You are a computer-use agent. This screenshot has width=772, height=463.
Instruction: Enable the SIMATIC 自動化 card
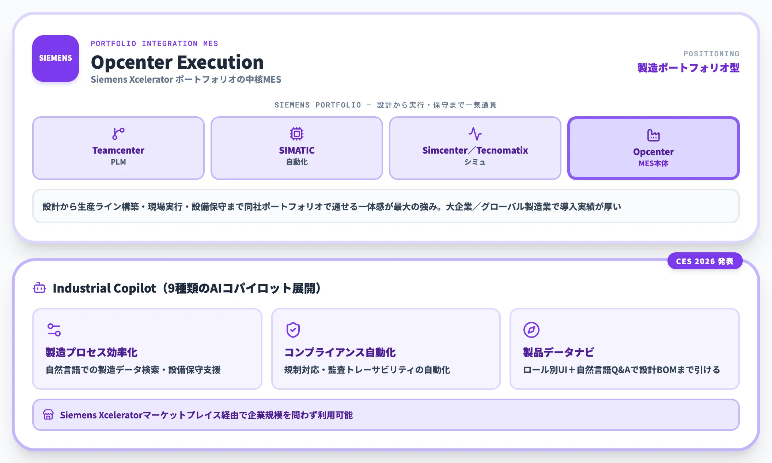click(x=296, y=148)
